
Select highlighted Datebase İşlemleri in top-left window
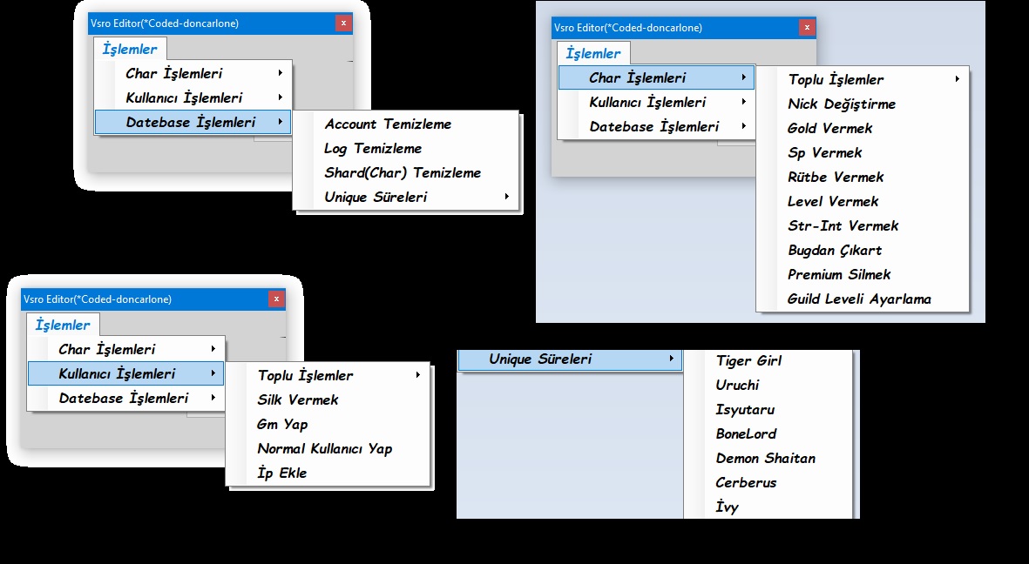click(193, 122)
